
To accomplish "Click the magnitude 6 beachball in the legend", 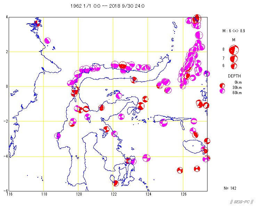I will (234, 66).
